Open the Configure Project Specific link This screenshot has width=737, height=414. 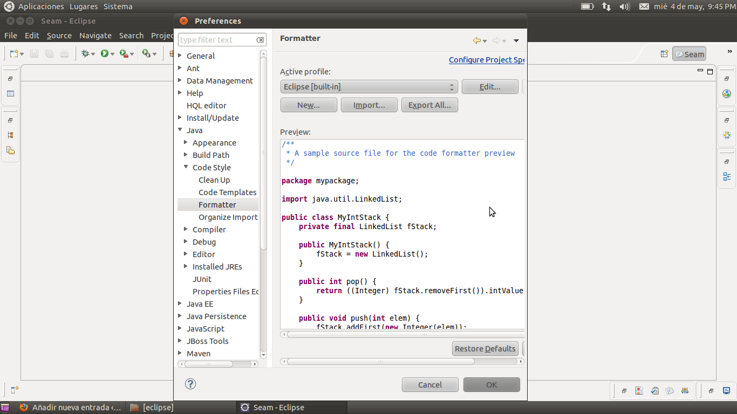487,60
